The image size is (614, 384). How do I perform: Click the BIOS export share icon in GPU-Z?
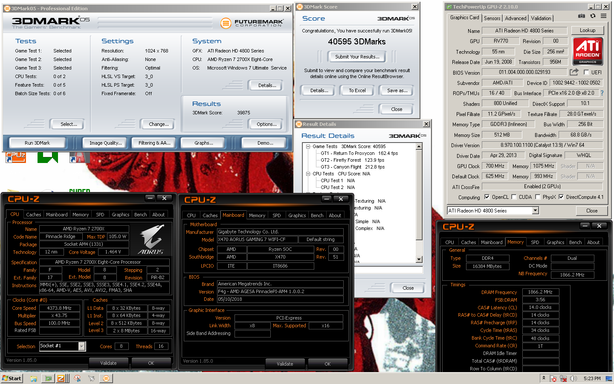click(574, 72)
